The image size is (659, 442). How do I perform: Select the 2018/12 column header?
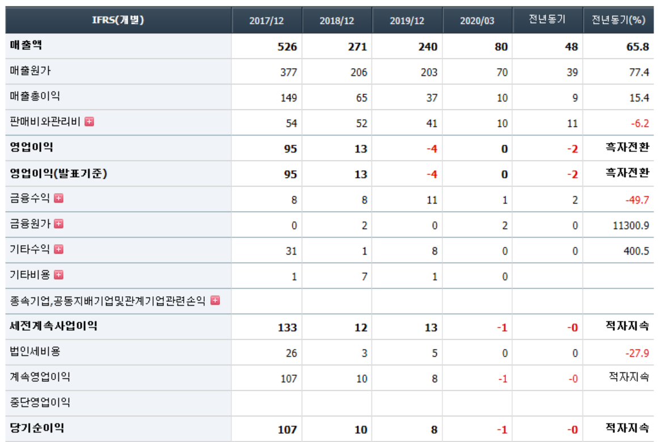[337, 20]
